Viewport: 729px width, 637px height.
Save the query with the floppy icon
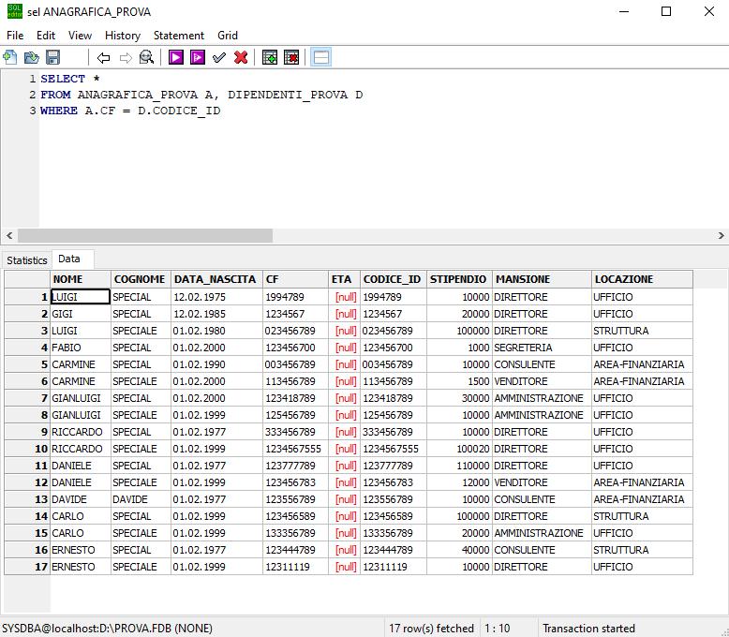tap(53, 58)
